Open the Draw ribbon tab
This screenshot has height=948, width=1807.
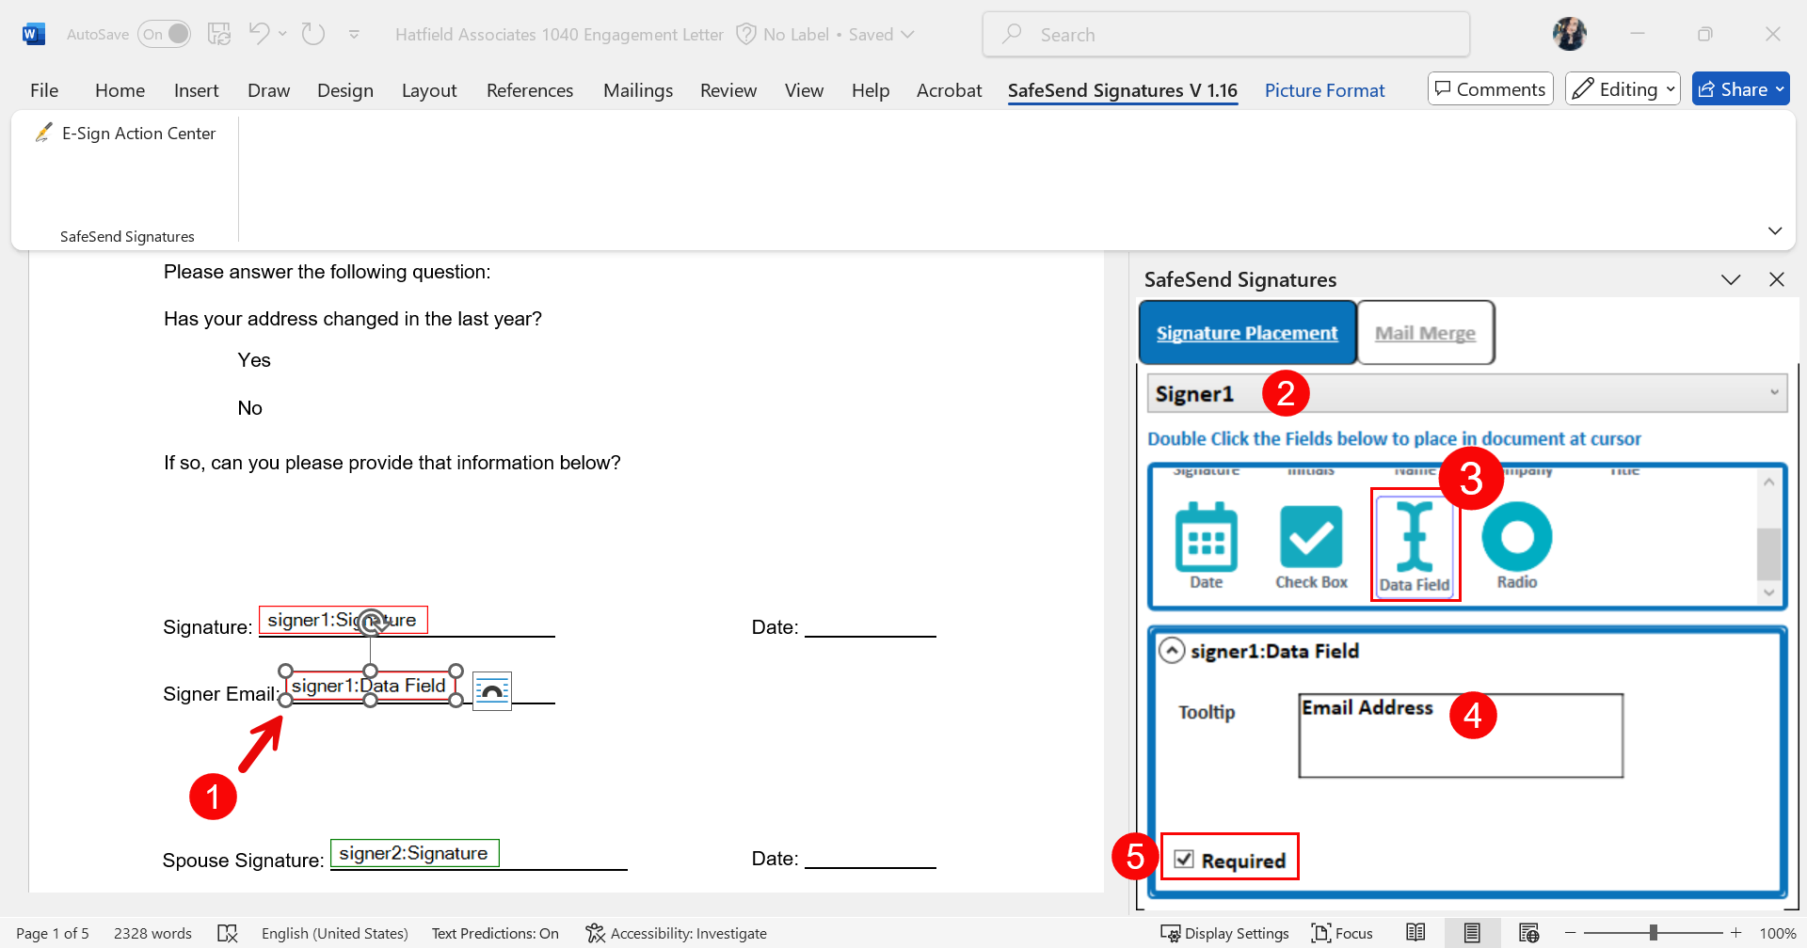[x=268, y=90]
